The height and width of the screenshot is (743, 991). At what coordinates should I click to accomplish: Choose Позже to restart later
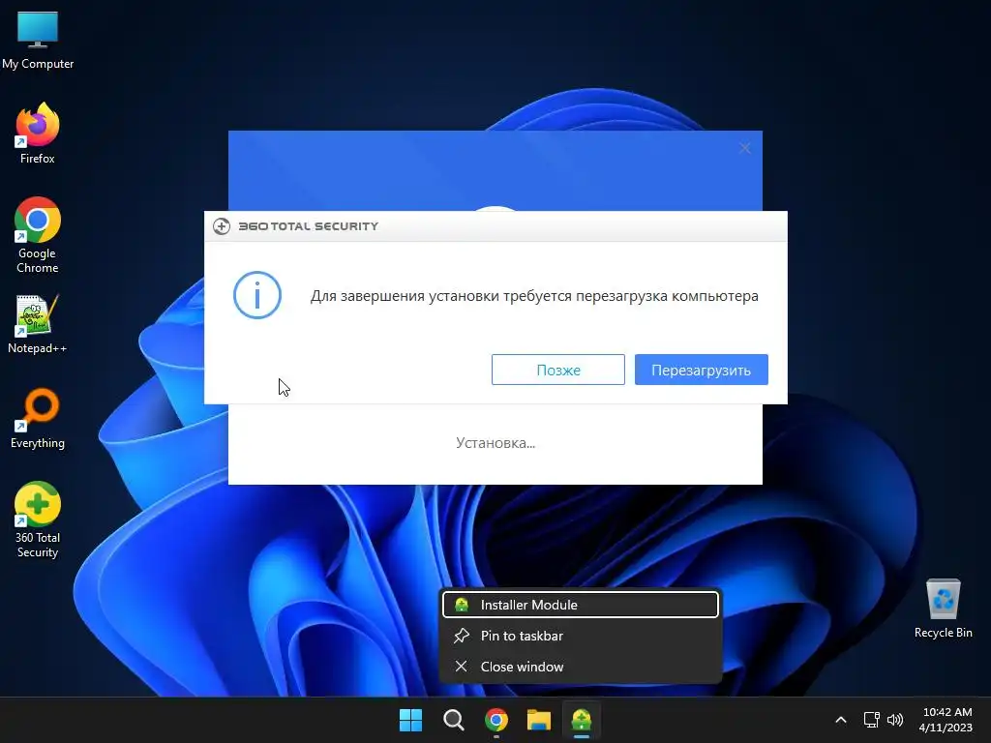[x=558, y=370]
